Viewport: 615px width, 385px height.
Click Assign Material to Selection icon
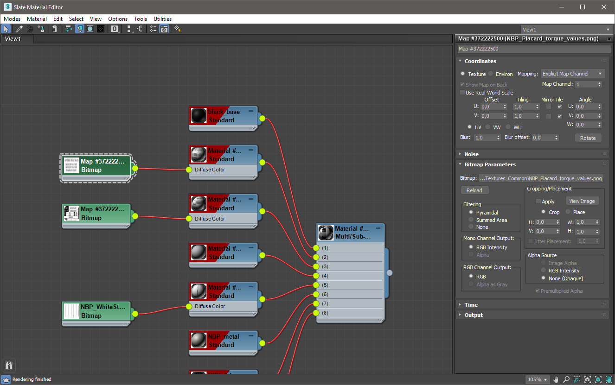[42, 29]
